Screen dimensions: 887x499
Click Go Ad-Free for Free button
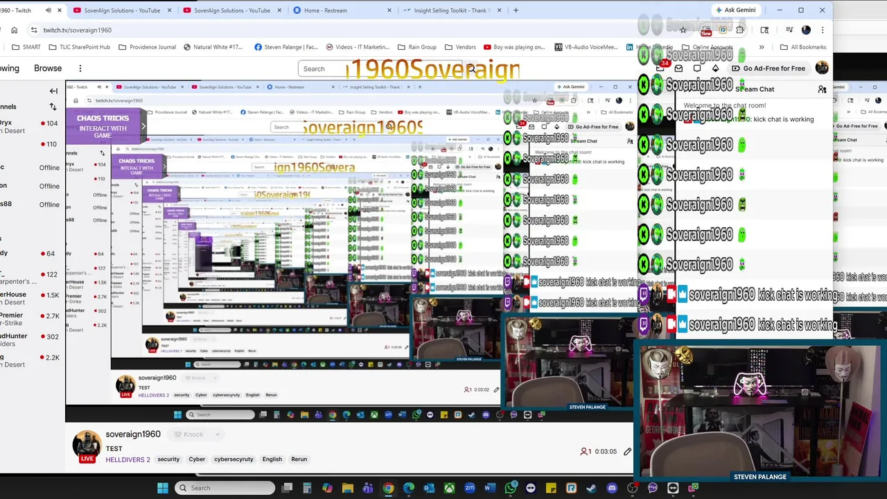click(768, 68)
